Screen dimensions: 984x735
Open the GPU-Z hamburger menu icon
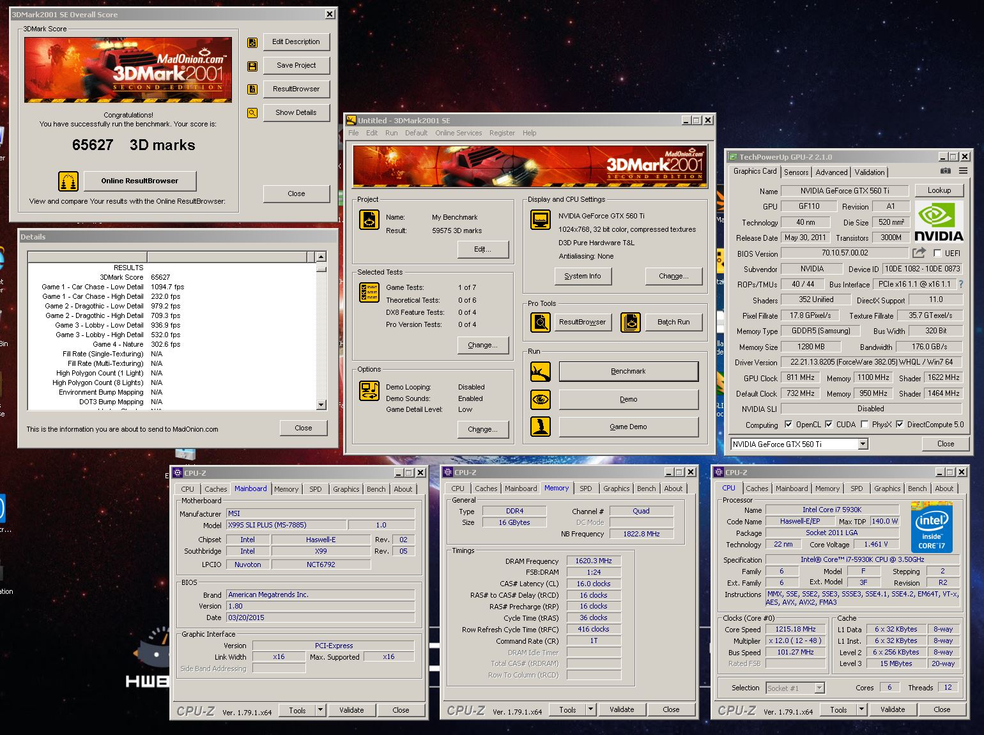pos(963,171)
